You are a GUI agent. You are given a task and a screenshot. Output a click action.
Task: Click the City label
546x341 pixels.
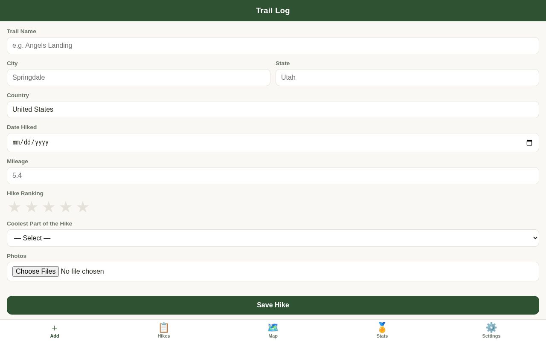click(12, 64)
